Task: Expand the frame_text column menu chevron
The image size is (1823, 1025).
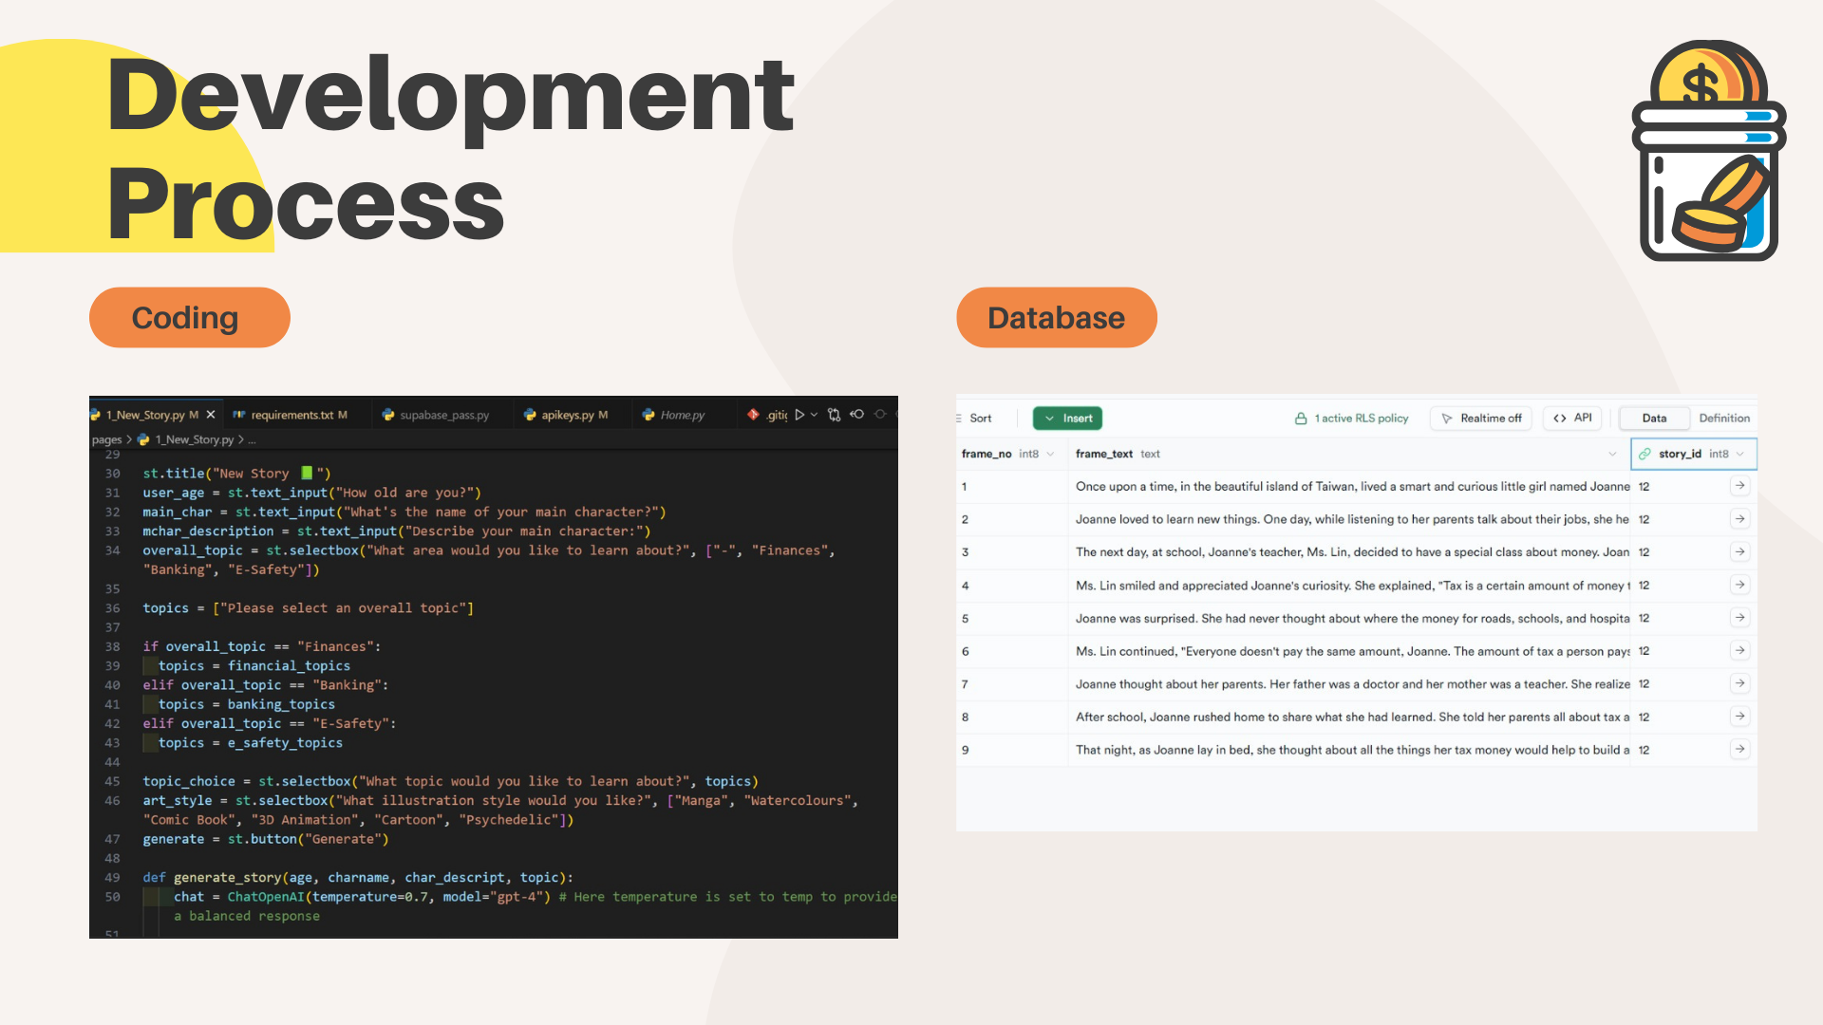Action: tap(1612, 454)
